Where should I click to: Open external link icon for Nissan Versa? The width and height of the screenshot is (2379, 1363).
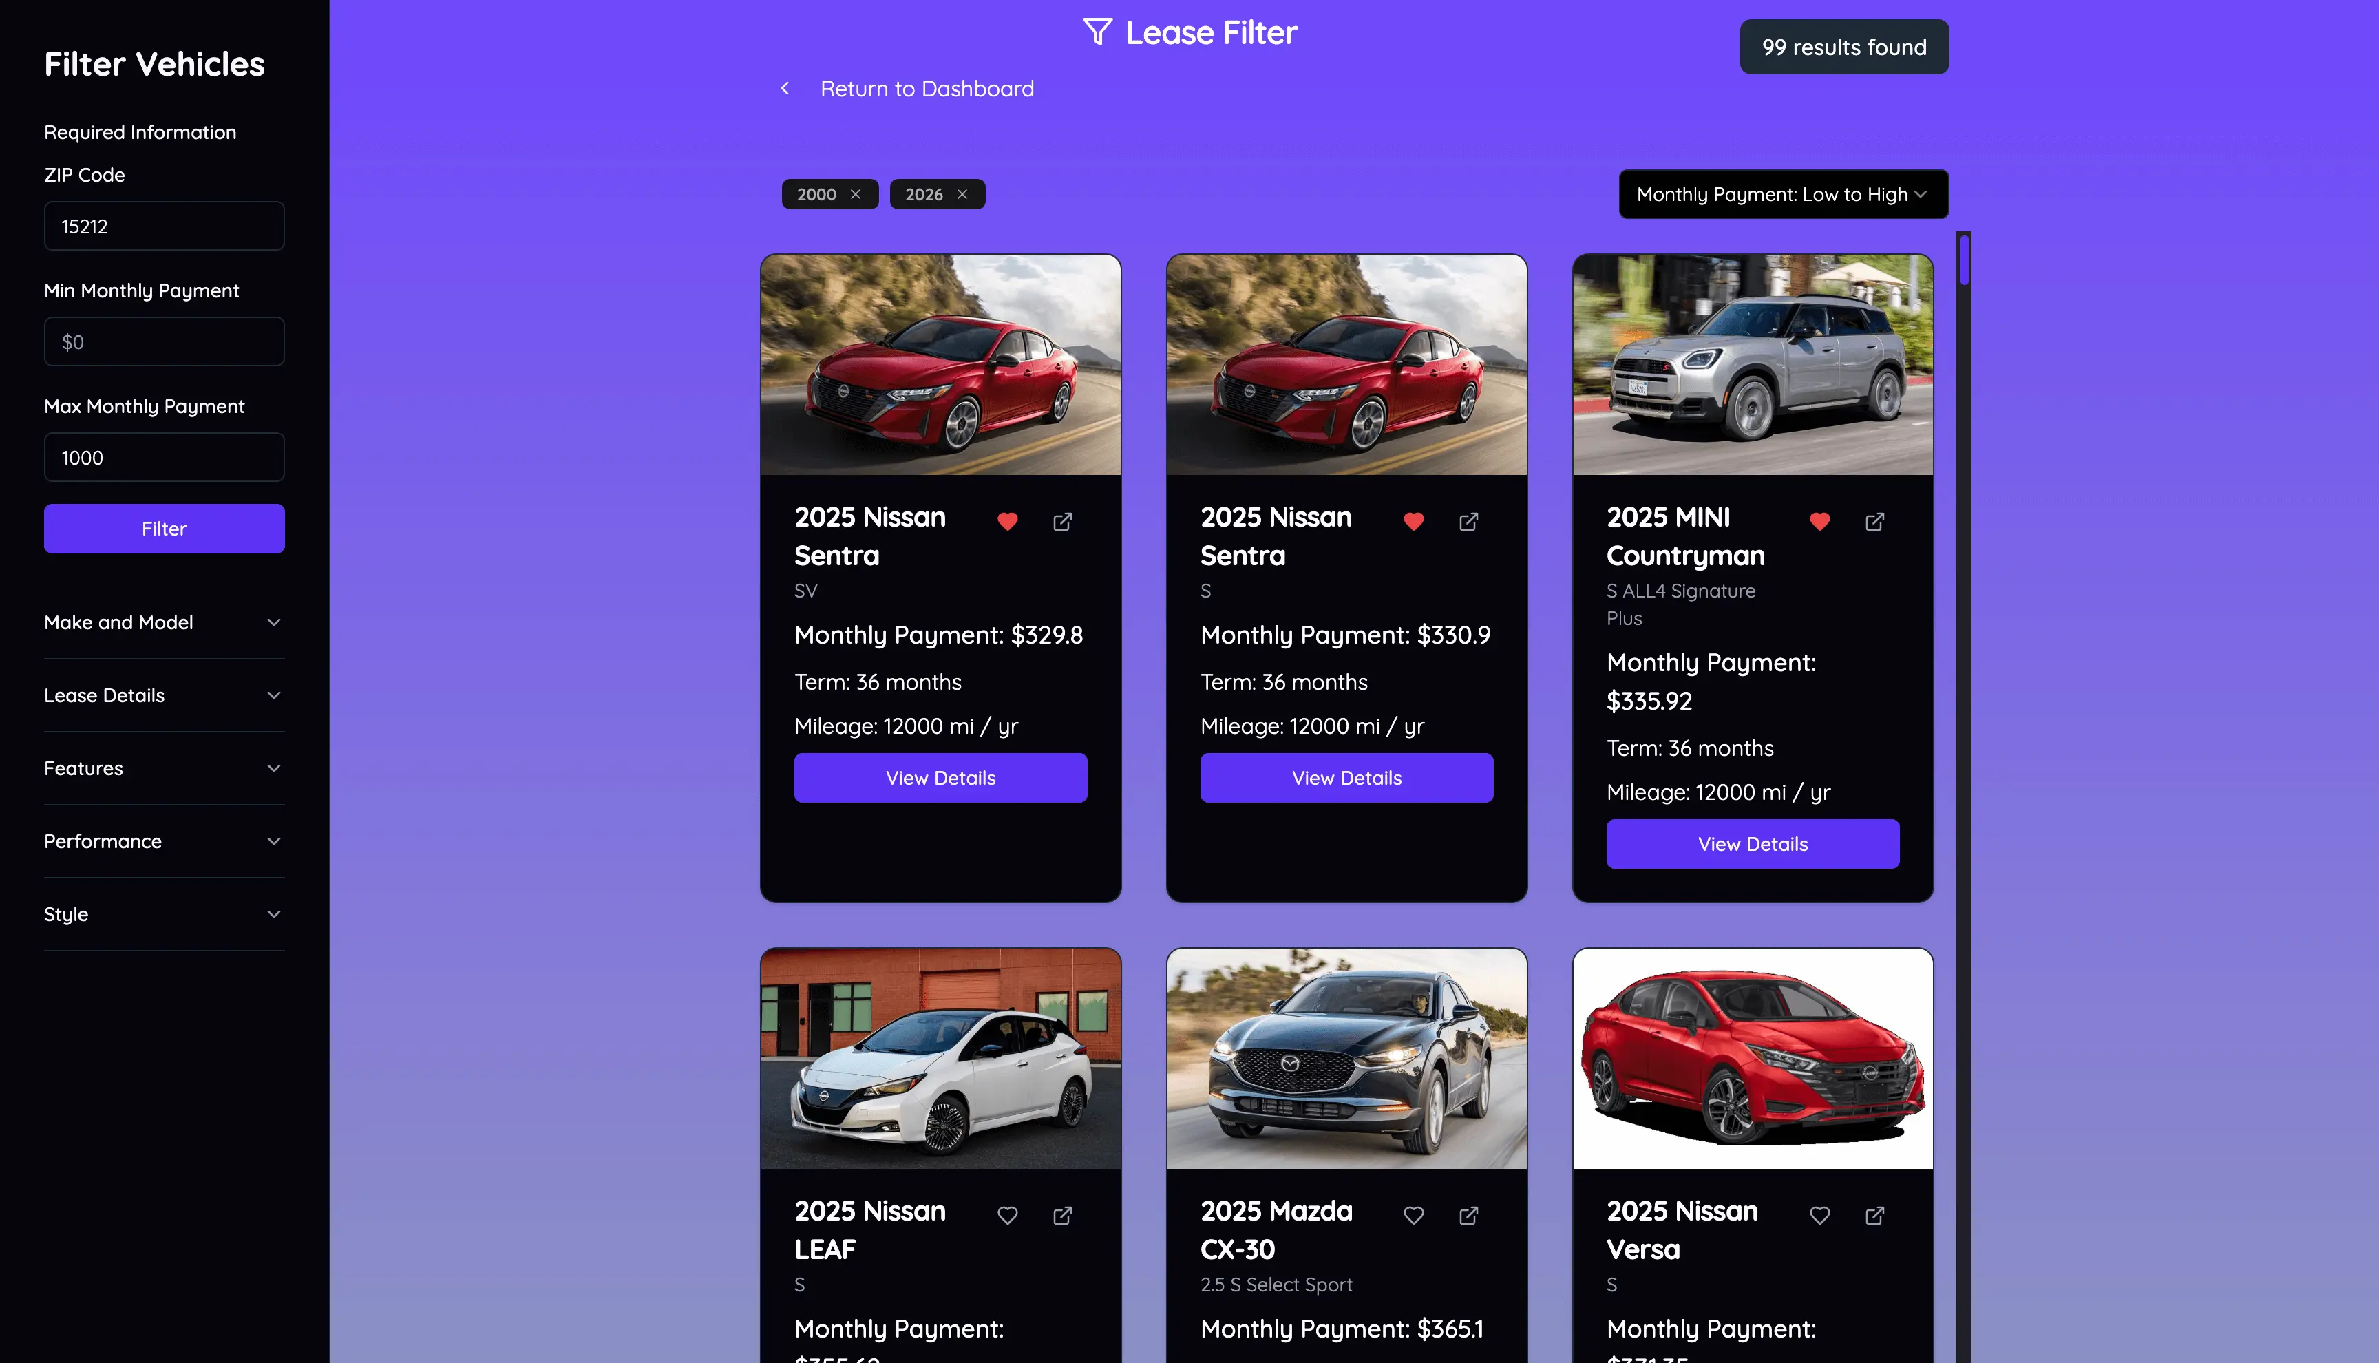click(1874, 1215)
